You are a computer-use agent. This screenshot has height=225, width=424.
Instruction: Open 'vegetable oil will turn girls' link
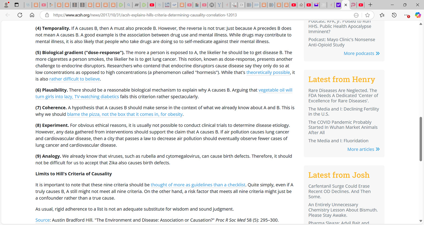pyautogui.click(x=164, y=93)
